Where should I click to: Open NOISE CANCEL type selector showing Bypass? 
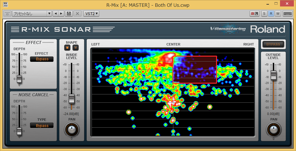[x=42, y=126]
